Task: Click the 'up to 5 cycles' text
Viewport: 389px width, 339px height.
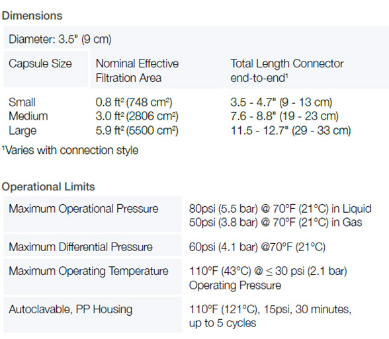Action: (x=222, y=323)
